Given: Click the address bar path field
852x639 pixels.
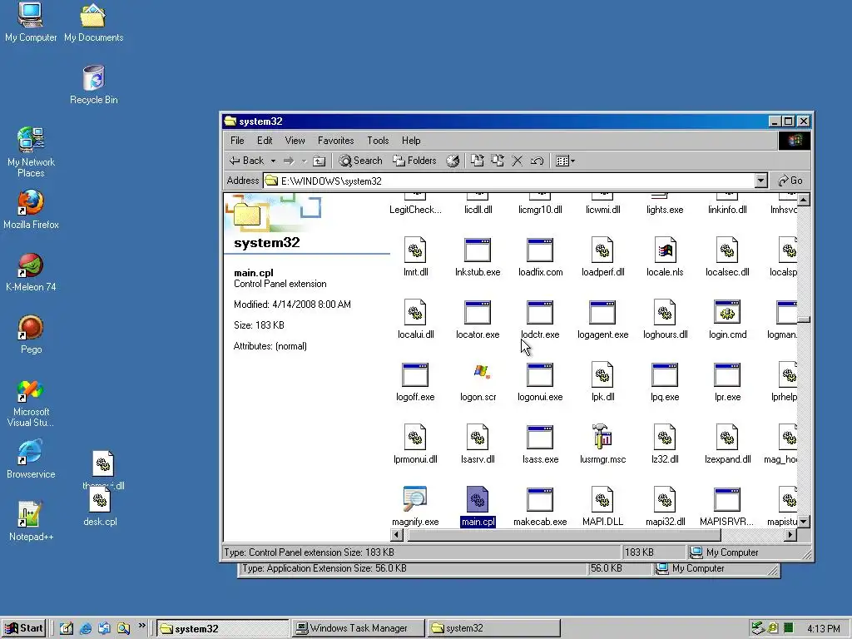Looking at the screenshot, I should pyautogui.click(x=509, y=181).
